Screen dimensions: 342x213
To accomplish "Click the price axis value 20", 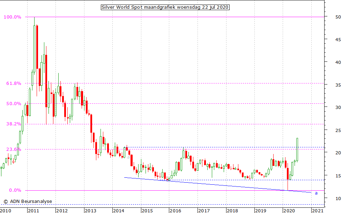I will click(x=338, y=153).
